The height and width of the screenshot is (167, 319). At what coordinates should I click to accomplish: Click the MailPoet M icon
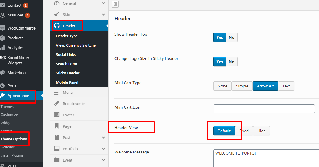tap(2, 15)
